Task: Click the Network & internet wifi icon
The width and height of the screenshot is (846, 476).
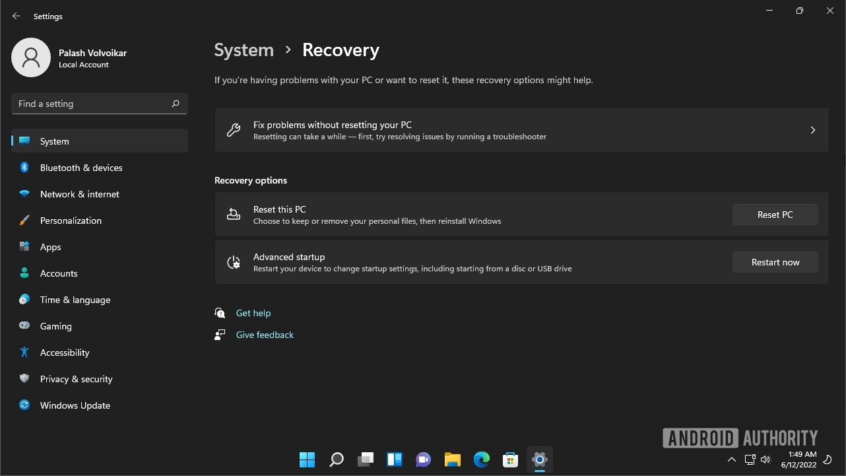Action: point(24,194)
